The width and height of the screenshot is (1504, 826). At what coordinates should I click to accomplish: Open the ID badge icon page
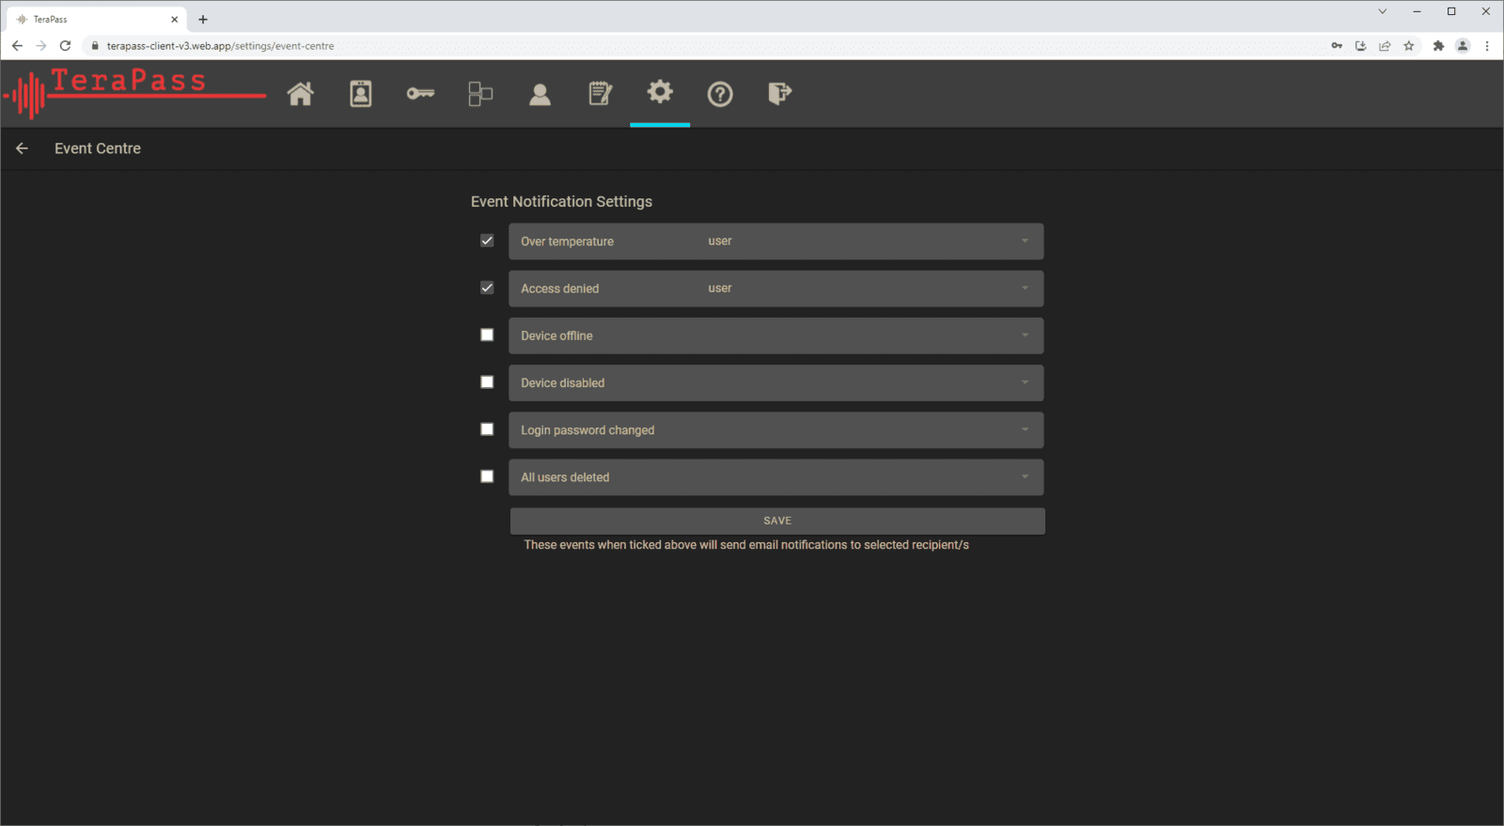pyautogui.click(x=360, y=94)
